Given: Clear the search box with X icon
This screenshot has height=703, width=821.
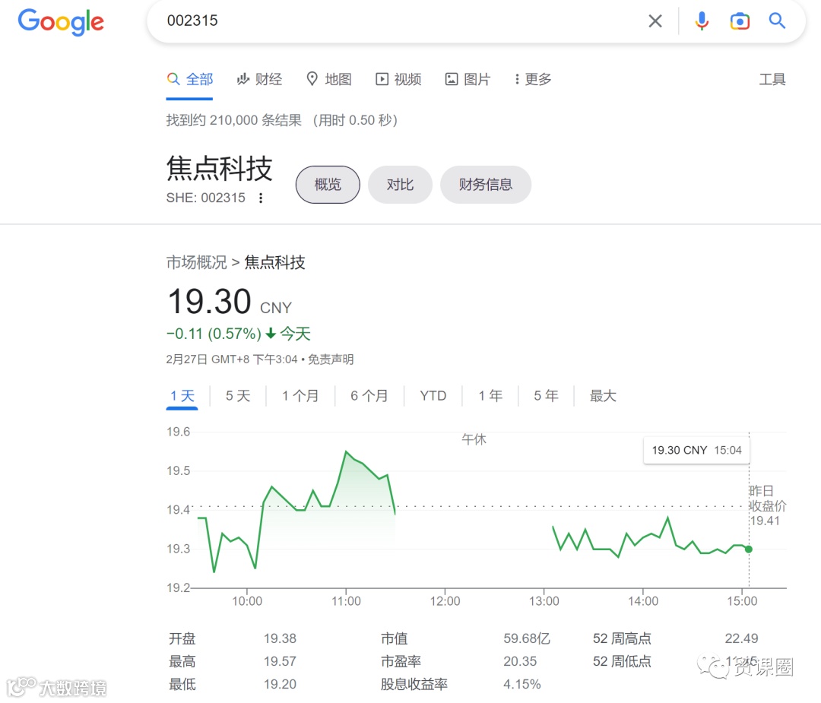Looking at the screenshot, I should pyautogui.click(x=655, y=21).
